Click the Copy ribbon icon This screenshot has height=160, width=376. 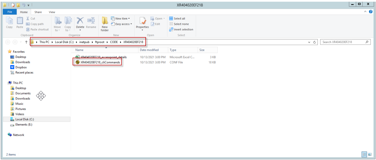(9, 22)
